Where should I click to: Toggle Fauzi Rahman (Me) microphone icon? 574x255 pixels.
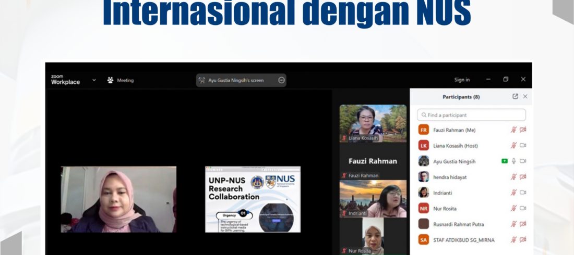(513, 130)
